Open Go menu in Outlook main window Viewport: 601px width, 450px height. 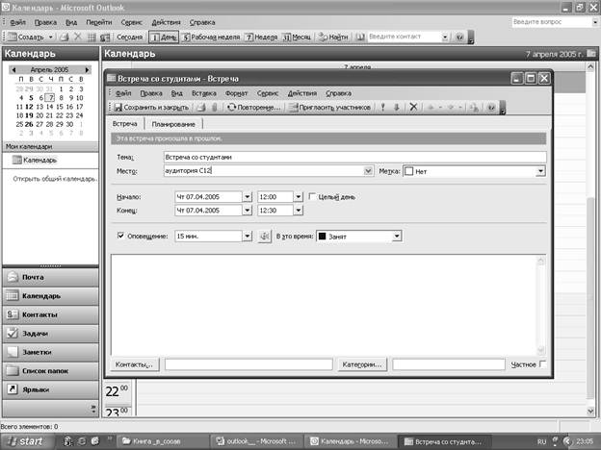pyautogui.click(x=99, y=22)
